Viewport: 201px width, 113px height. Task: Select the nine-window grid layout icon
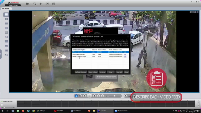click(6, 24)
